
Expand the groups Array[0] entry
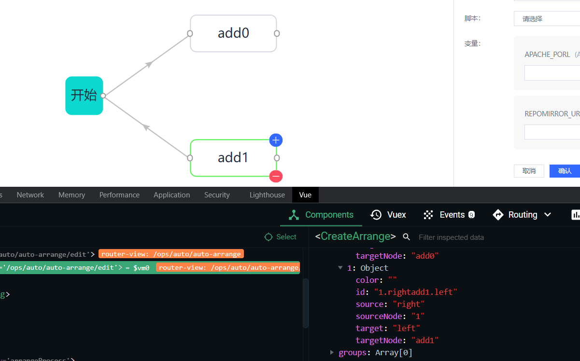332,352
